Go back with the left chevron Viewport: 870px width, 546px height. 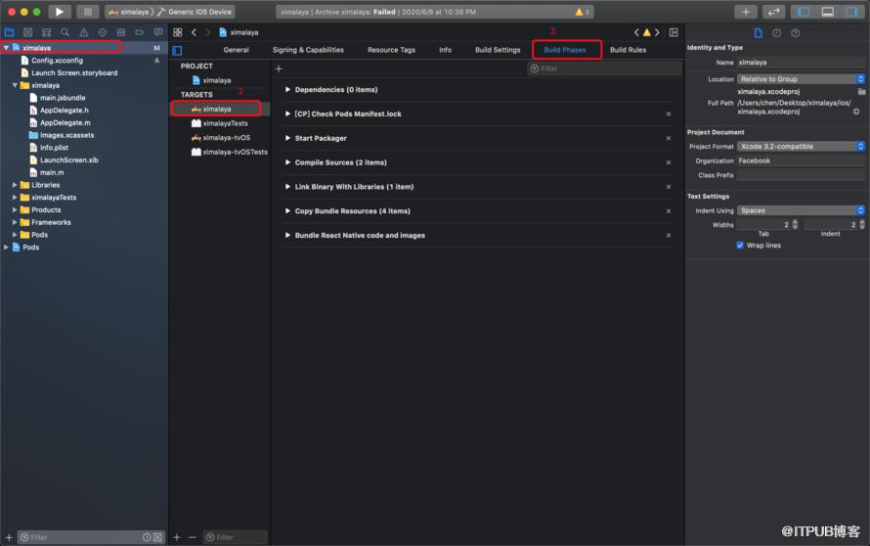coord(194,32)
